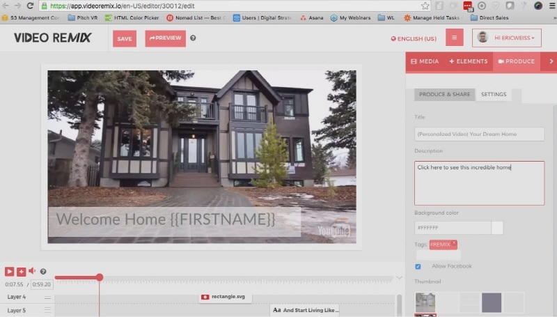Collapse the timeline with the chevron
Image resolution: width=557 pixels, height=317 pixels.
point(399,277)
